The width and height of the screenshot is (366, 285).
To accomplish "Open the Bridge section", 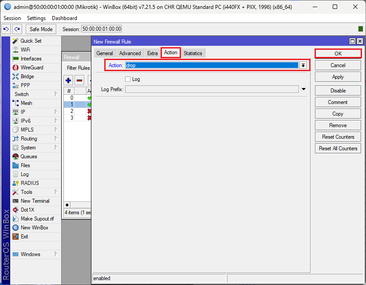I will 35,76.
